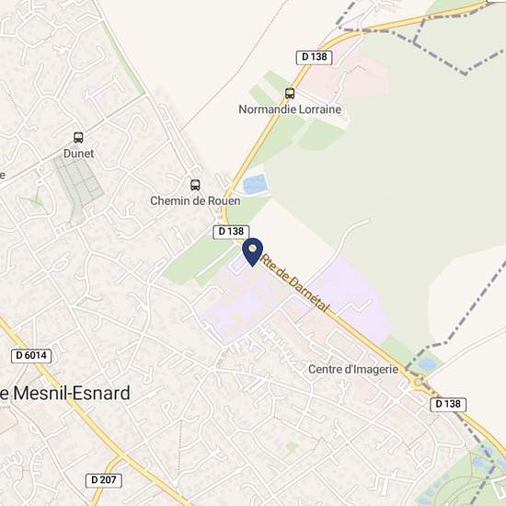Click the Mesnil-Esnard town name label
This screenshot has height=506, width=506.
pyautogui.click(x=65, y=394)
